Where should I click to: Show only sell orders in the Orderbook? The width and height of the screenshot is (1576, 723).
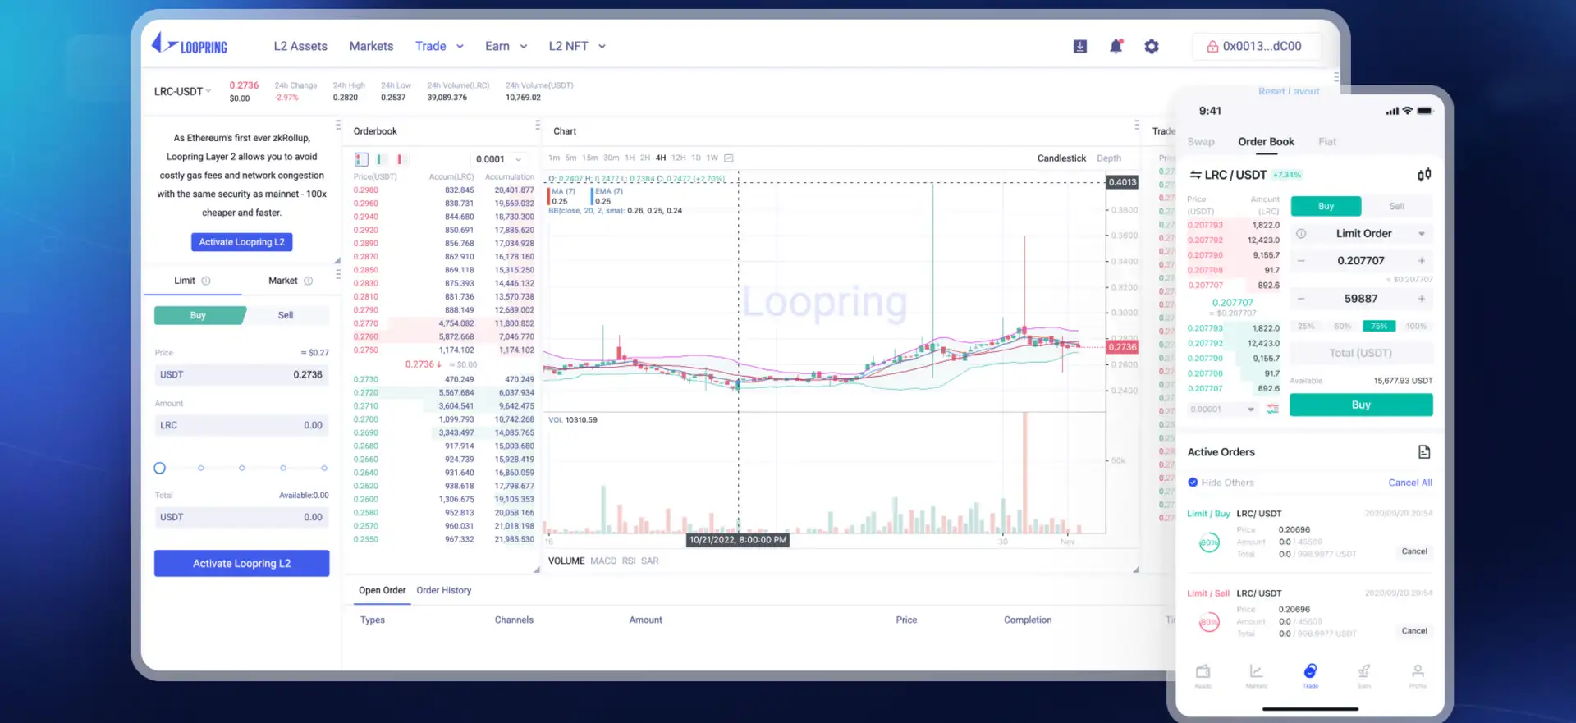[401, 159]
